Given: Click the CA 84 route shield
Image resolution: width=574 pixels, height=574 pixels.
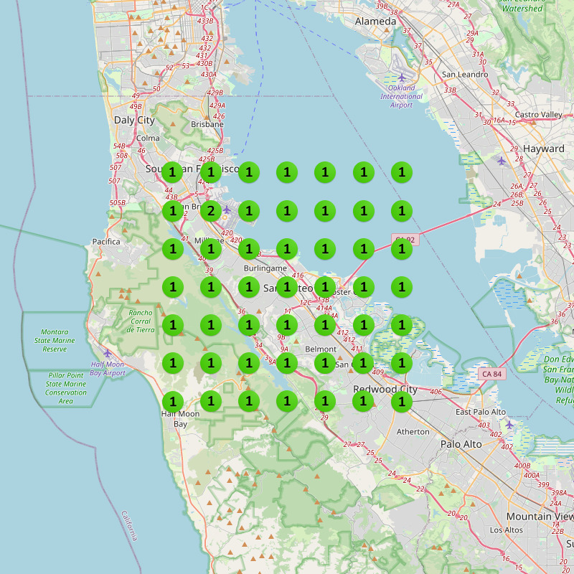Looking at the screenshot, I should click(493, 372).
